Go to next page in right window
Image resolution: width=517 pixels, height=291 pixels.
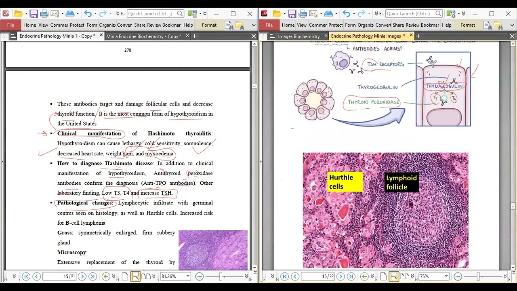[340, 276]
